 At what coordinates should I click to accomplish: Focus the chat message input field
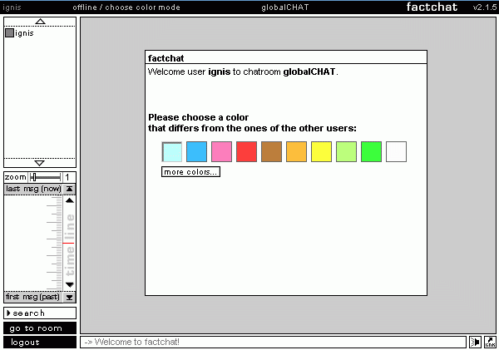(273, 342)
